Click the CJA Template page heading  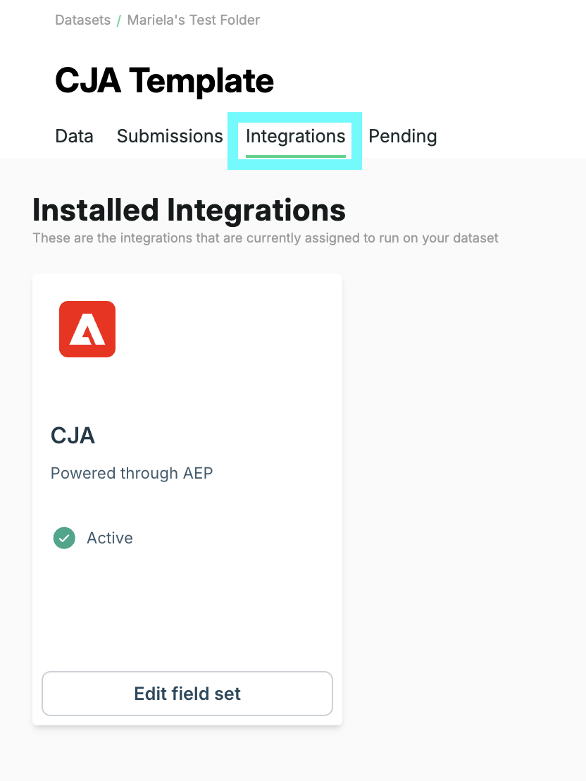pos(164,80)
